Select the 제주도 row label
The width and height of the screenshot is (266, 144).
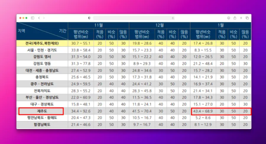click(x=42, y=111)
